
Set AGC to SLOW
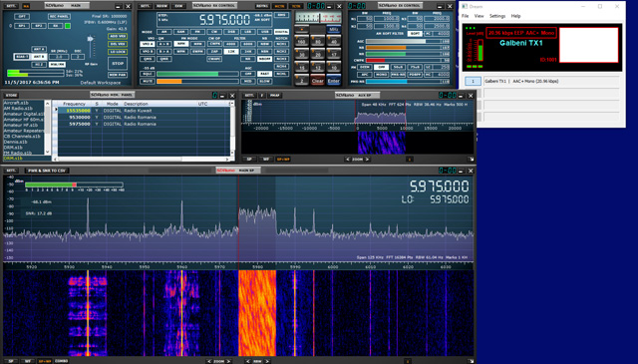[x=264, y=82]
